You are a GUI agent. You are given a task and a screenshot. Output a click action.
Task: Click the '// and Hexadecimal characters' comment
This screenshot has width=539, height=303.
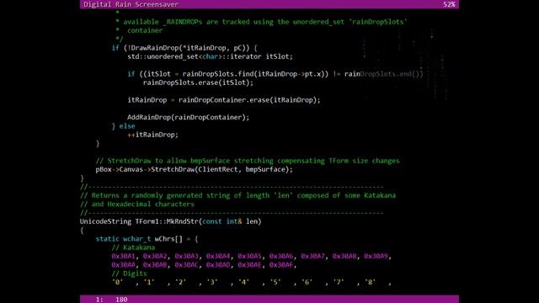point(136,204)
